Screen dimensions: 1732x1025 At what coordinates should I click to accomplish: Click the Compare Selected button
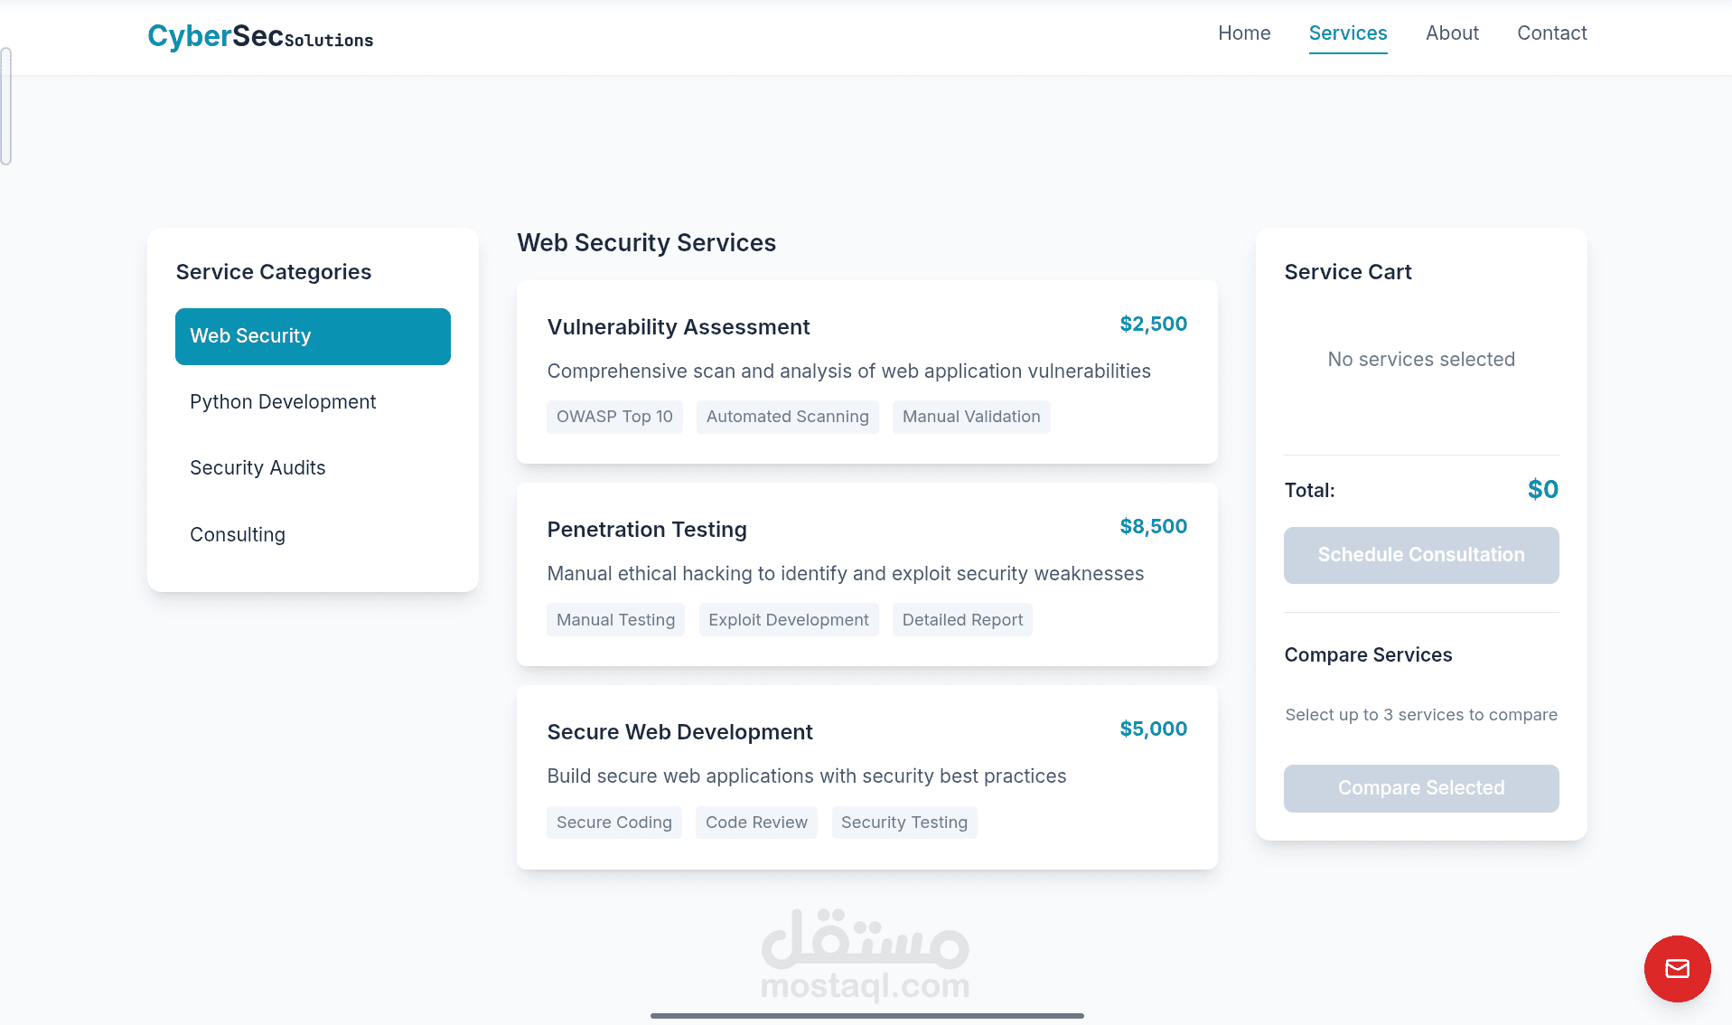click(1420, 788)
